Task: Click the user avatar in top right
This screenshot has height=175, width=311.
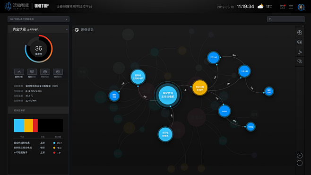Action: coord(301,7)
